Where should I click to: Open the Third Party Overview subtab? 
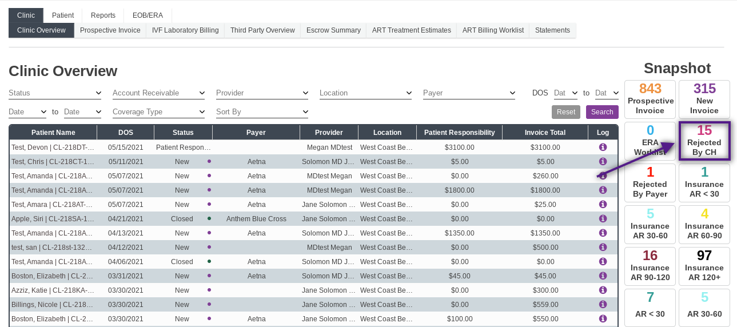click(x=262, y=30)
